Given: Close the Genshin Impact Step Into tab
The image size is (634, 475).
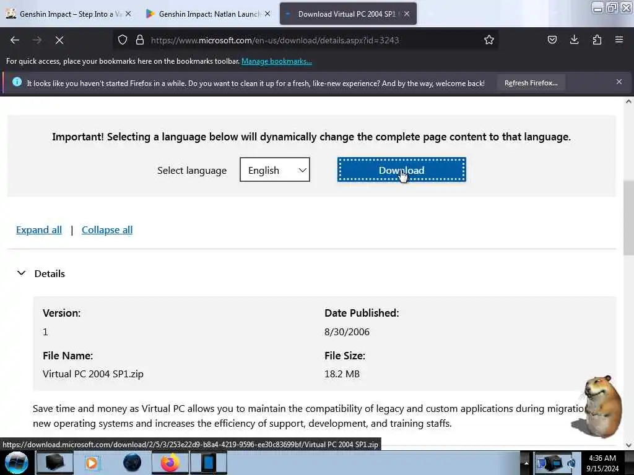Looking at the screenshot, I should coord(128,14).
